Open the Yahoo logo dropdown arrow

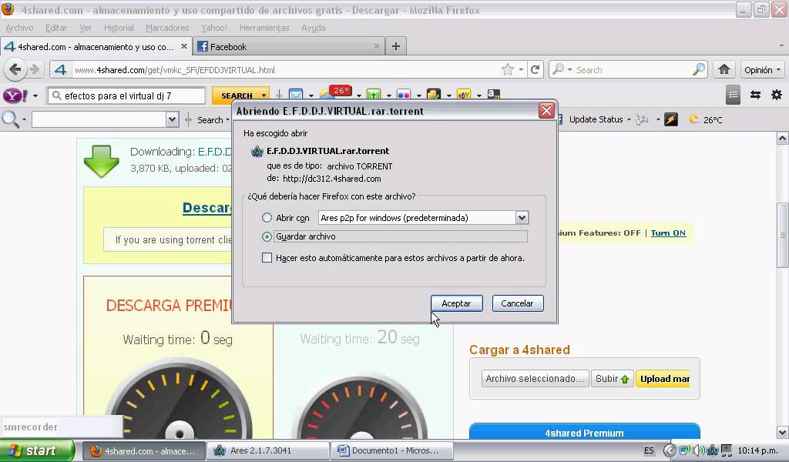(35, 95)
